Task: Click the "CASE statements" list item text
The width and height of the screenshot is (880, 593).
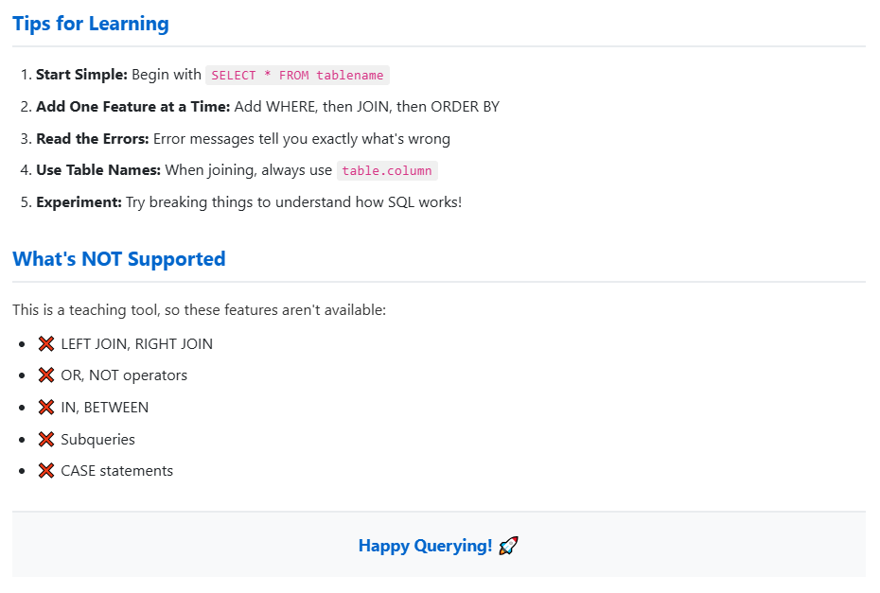Action: click(x=116, y=471)
